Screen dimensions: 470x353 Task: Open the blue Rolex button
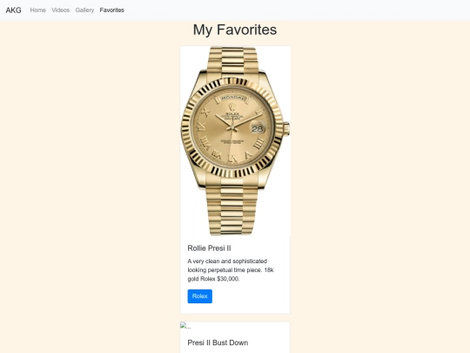point(200,296)
